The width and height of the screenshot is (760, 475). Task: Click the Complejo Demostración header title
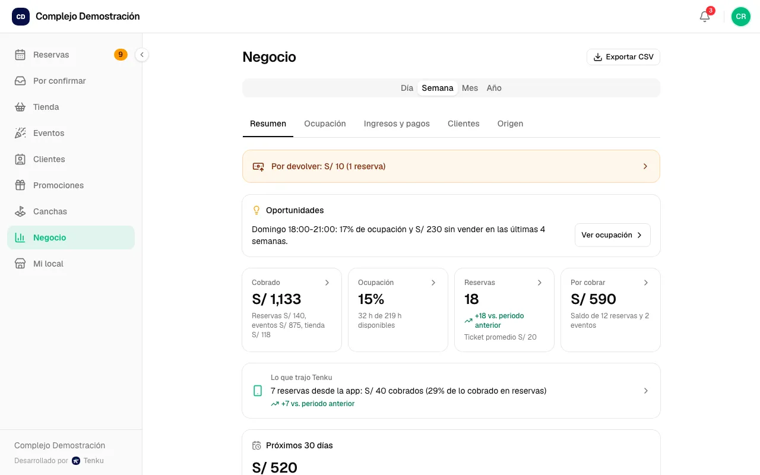(x=88, y=17)
